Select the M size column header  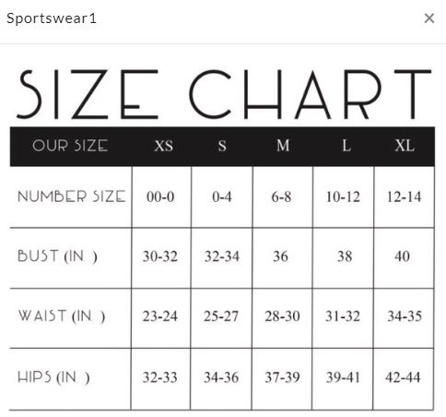(283, 146)
